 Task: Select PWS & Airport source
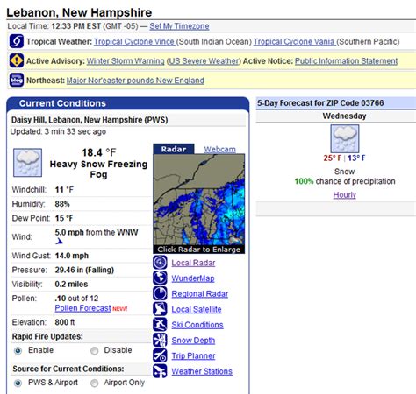click(18, 383)
